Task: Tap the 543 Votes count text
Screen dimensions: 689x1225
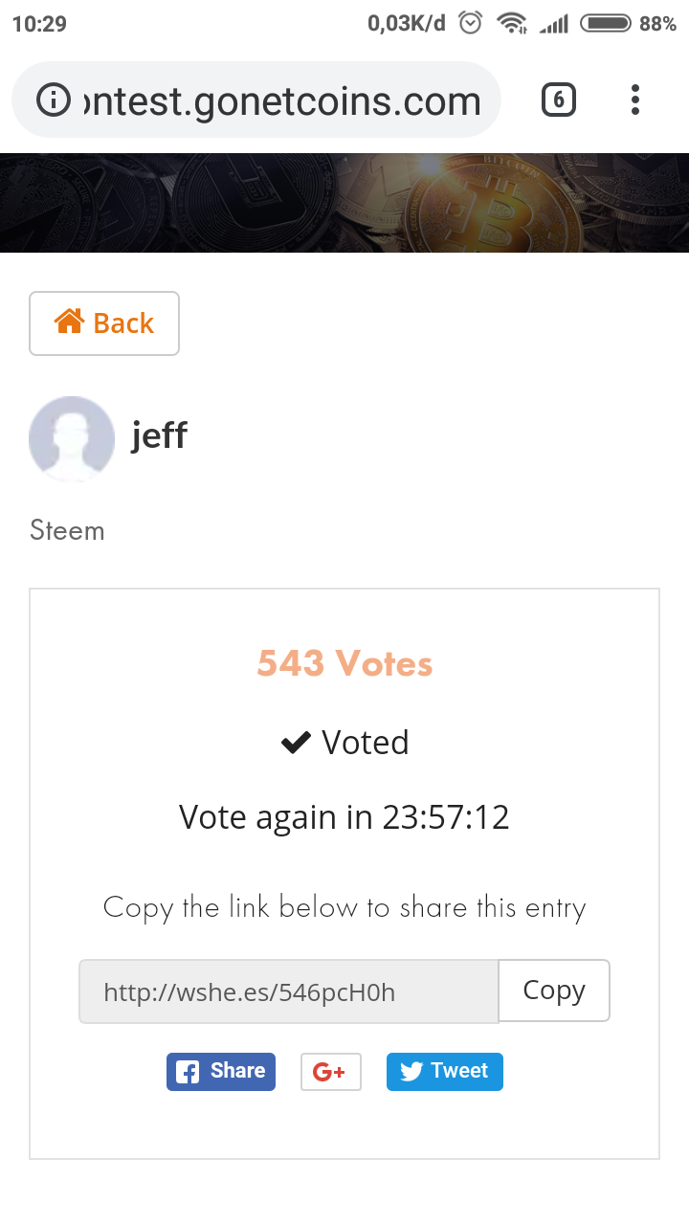Action: tap(344, 663)
